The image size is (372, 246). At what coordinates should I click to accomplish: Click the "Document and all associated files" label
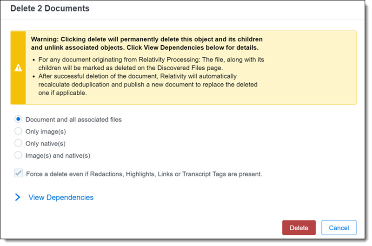(x=73, y=120)
